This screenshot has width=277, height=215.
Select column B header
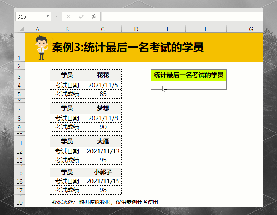point(67,29)
